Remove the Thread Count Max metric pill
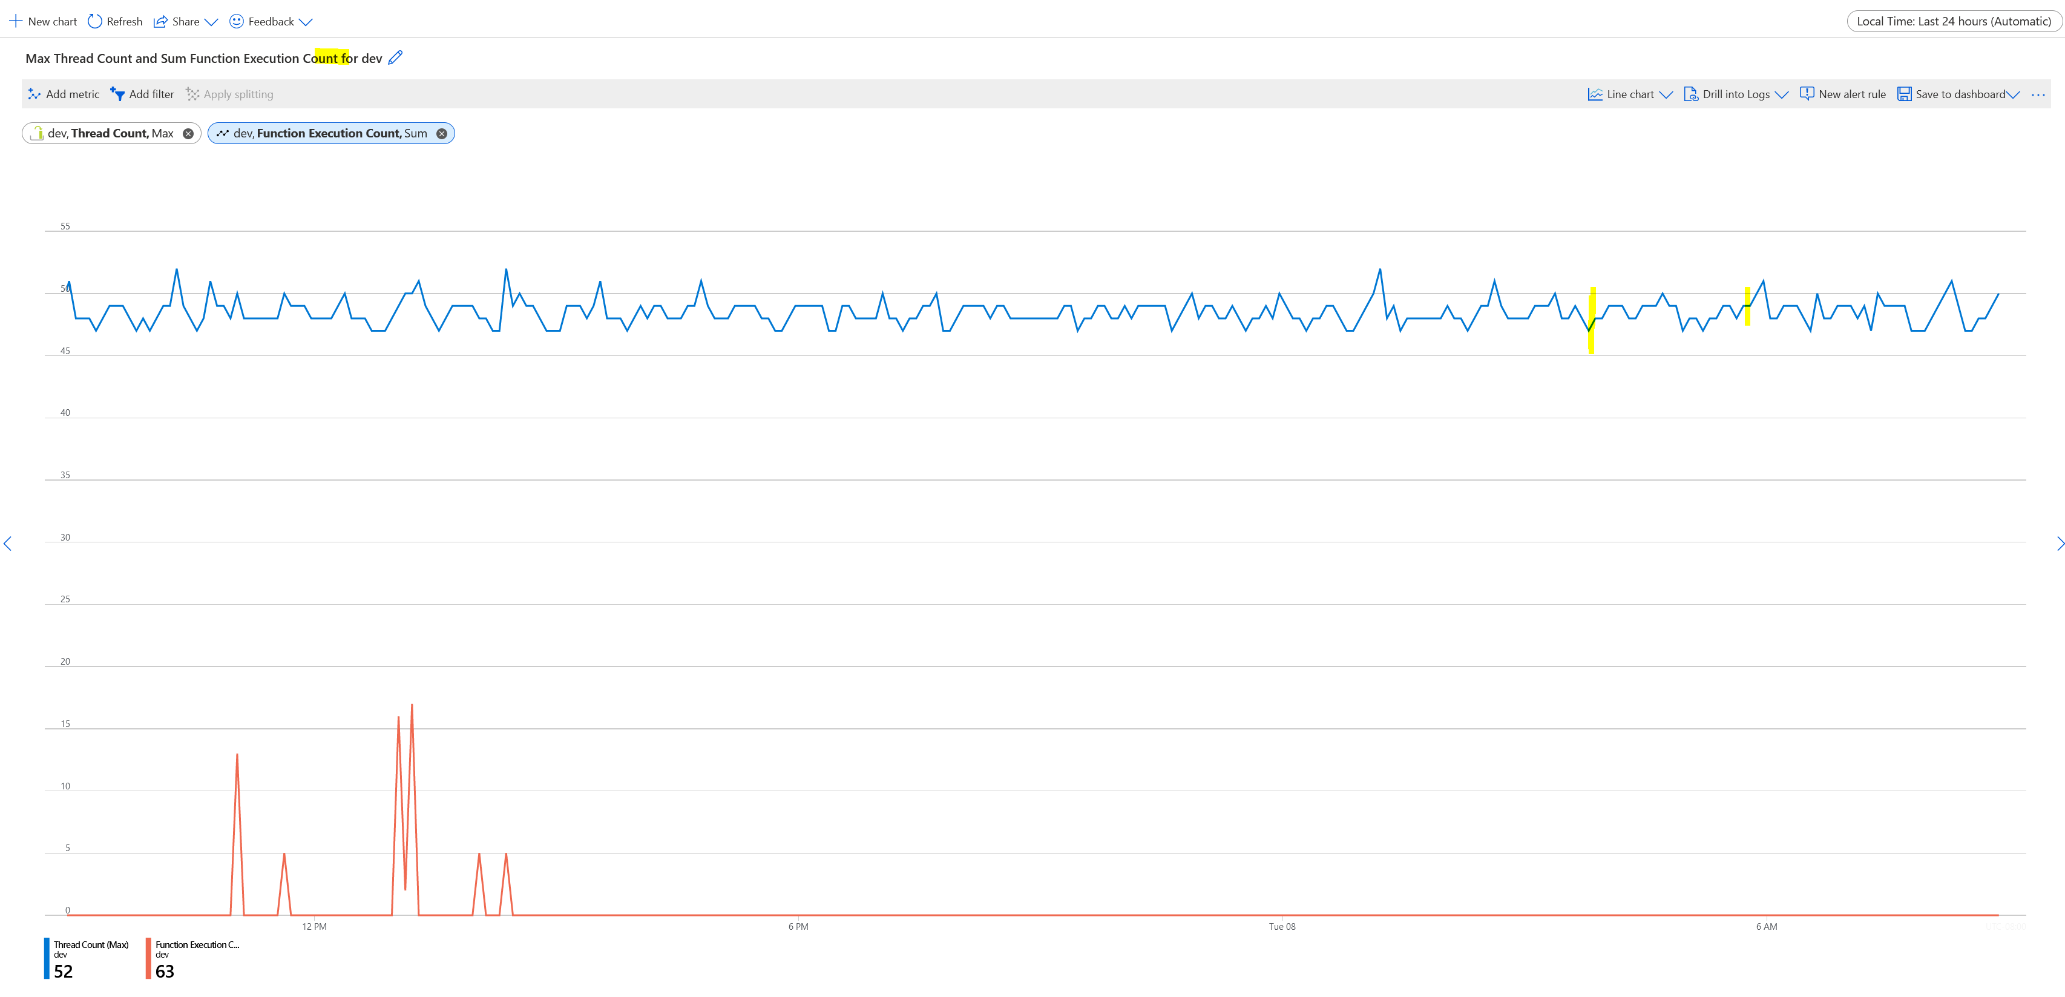Viewport: 2065px width, 997px height. [188, 133]
